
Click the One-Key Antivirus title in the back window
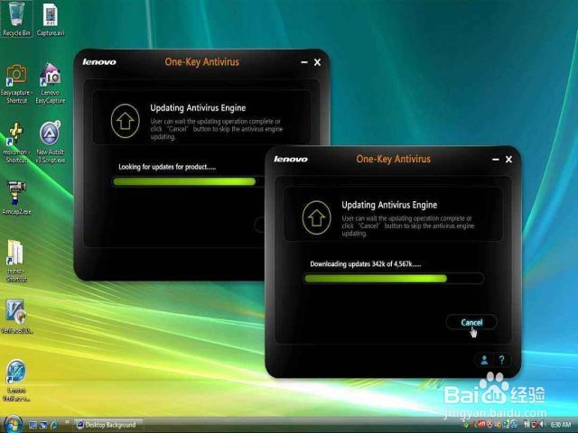point(202,62)
